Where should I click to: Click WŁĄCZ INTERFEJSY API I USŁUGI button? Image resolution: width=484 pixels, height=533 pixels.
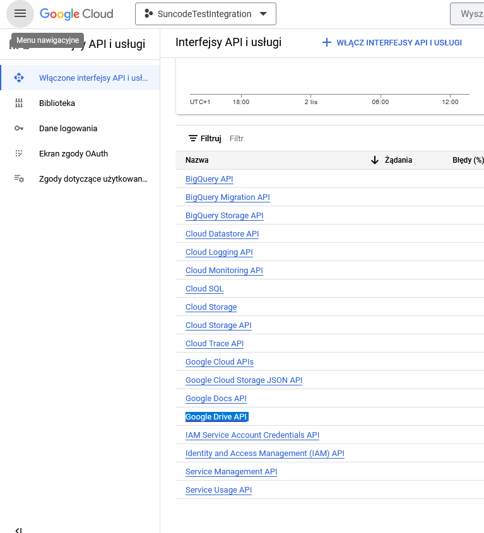tap(392, 43)
